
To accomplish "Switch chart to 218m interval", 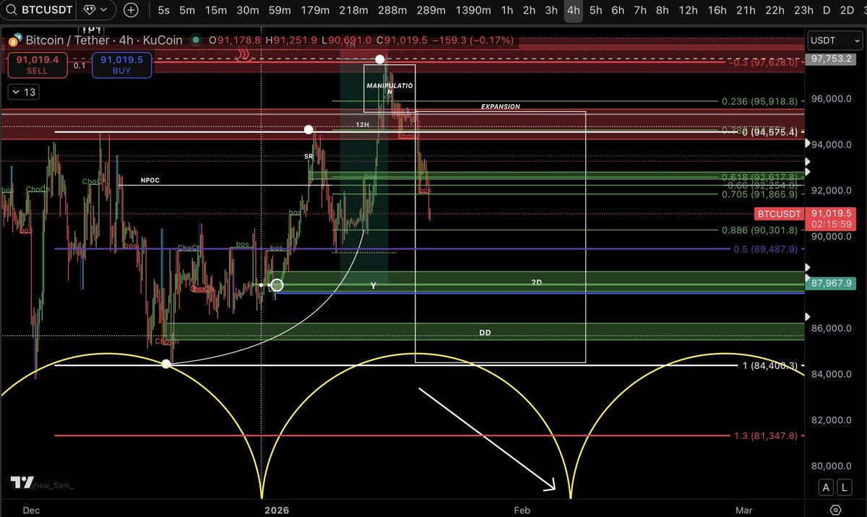I will (x=353, y=11).
